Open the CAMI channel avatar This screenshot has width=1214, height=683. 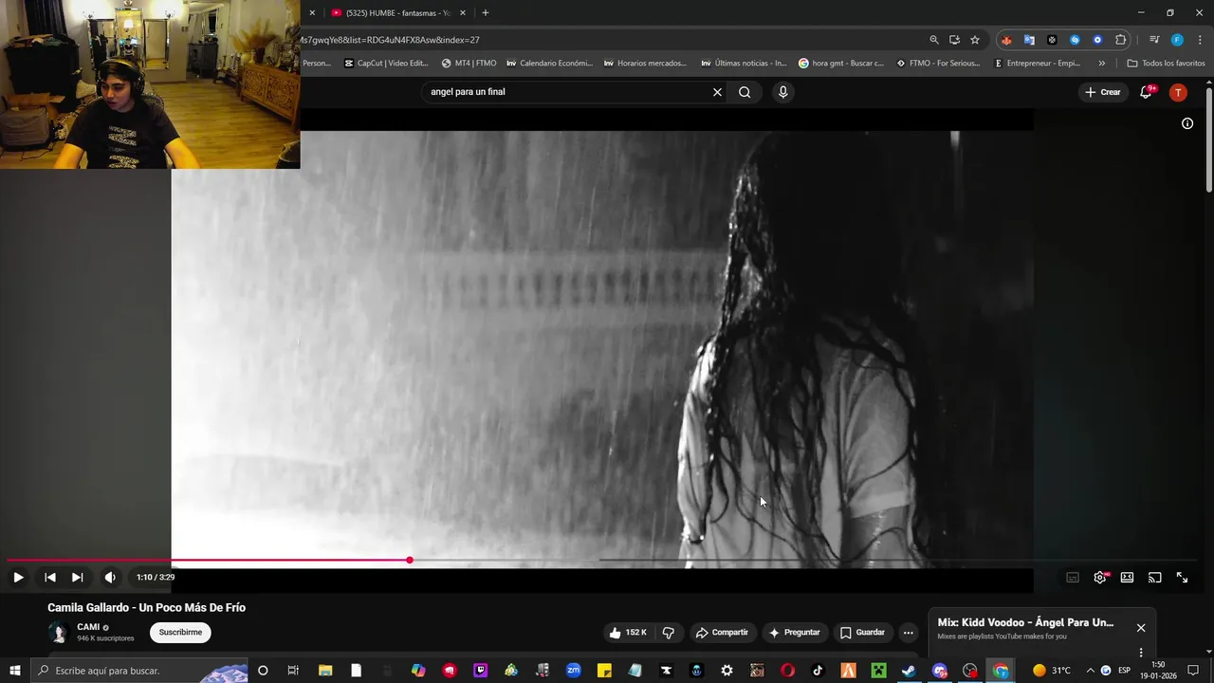[59, 633]
